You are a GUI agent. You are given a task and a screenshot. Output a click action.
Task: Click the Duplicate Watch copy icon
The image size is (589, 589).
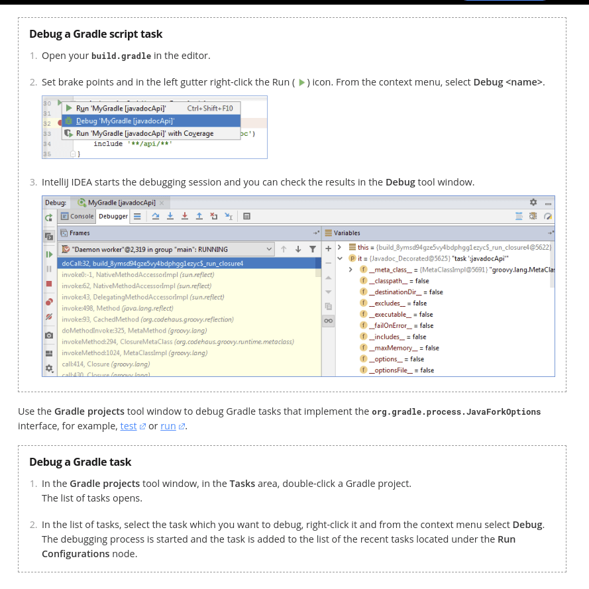[329, 307]
